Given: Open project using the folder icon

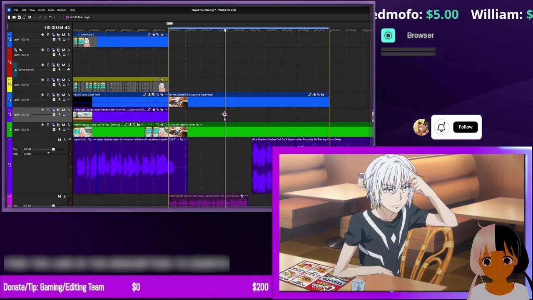Looking at the screenshot, I should coord(14,17).
